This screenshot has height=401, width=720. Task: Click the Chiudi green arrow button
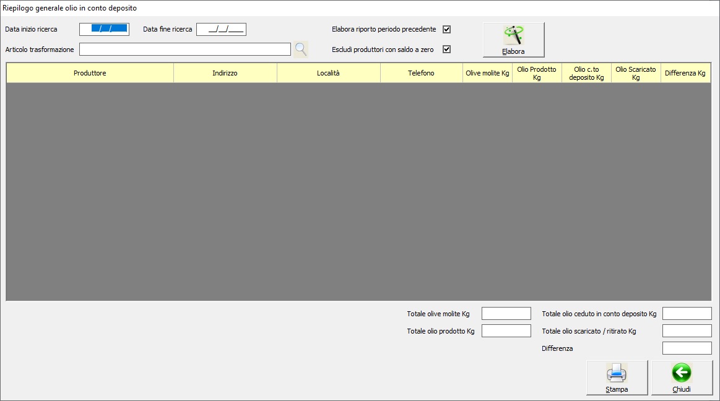point(682,377)
